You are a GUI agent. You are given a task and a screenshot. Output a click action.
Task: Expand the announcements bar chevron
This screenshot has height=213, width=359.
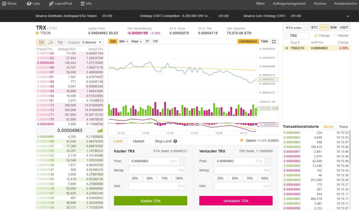(348, 16)
